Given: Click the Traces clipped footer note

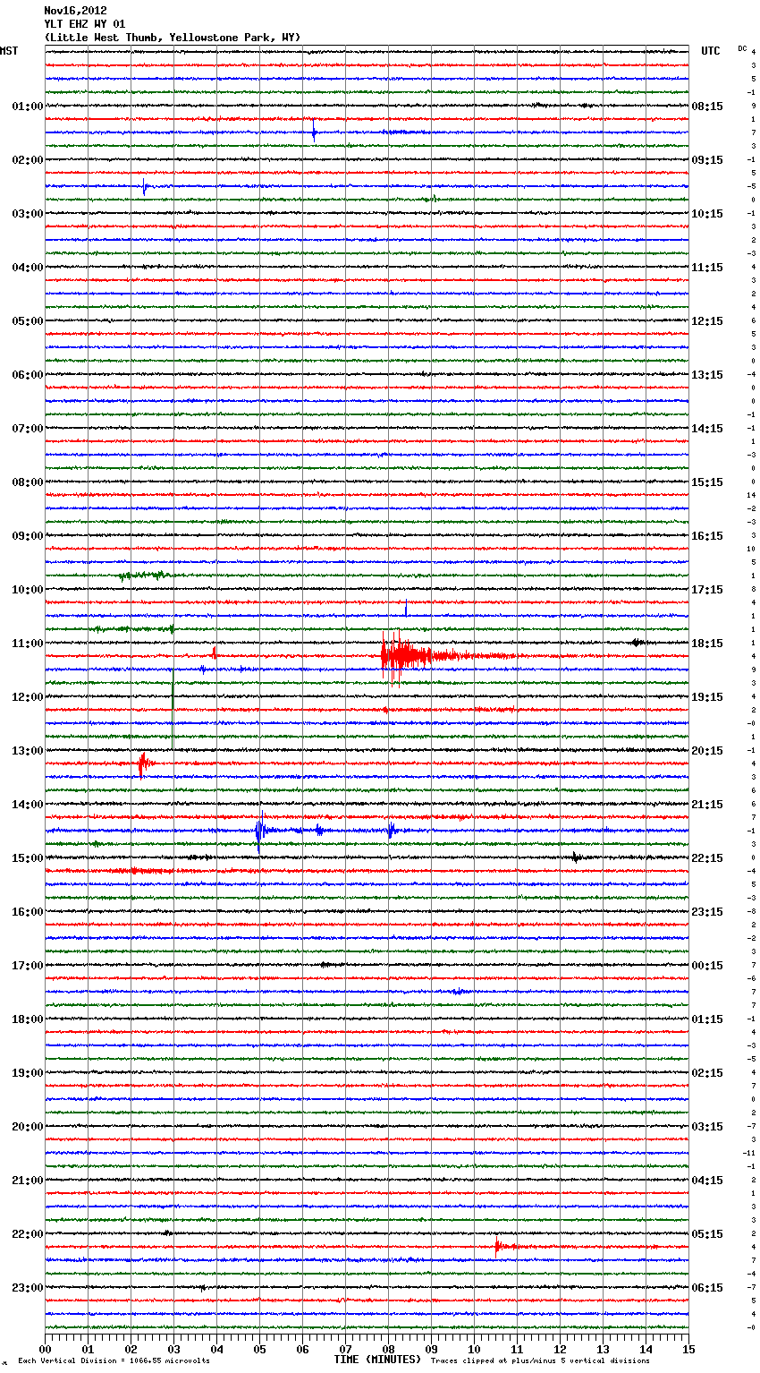Looking at the screenshot, I should (540, 1360).
